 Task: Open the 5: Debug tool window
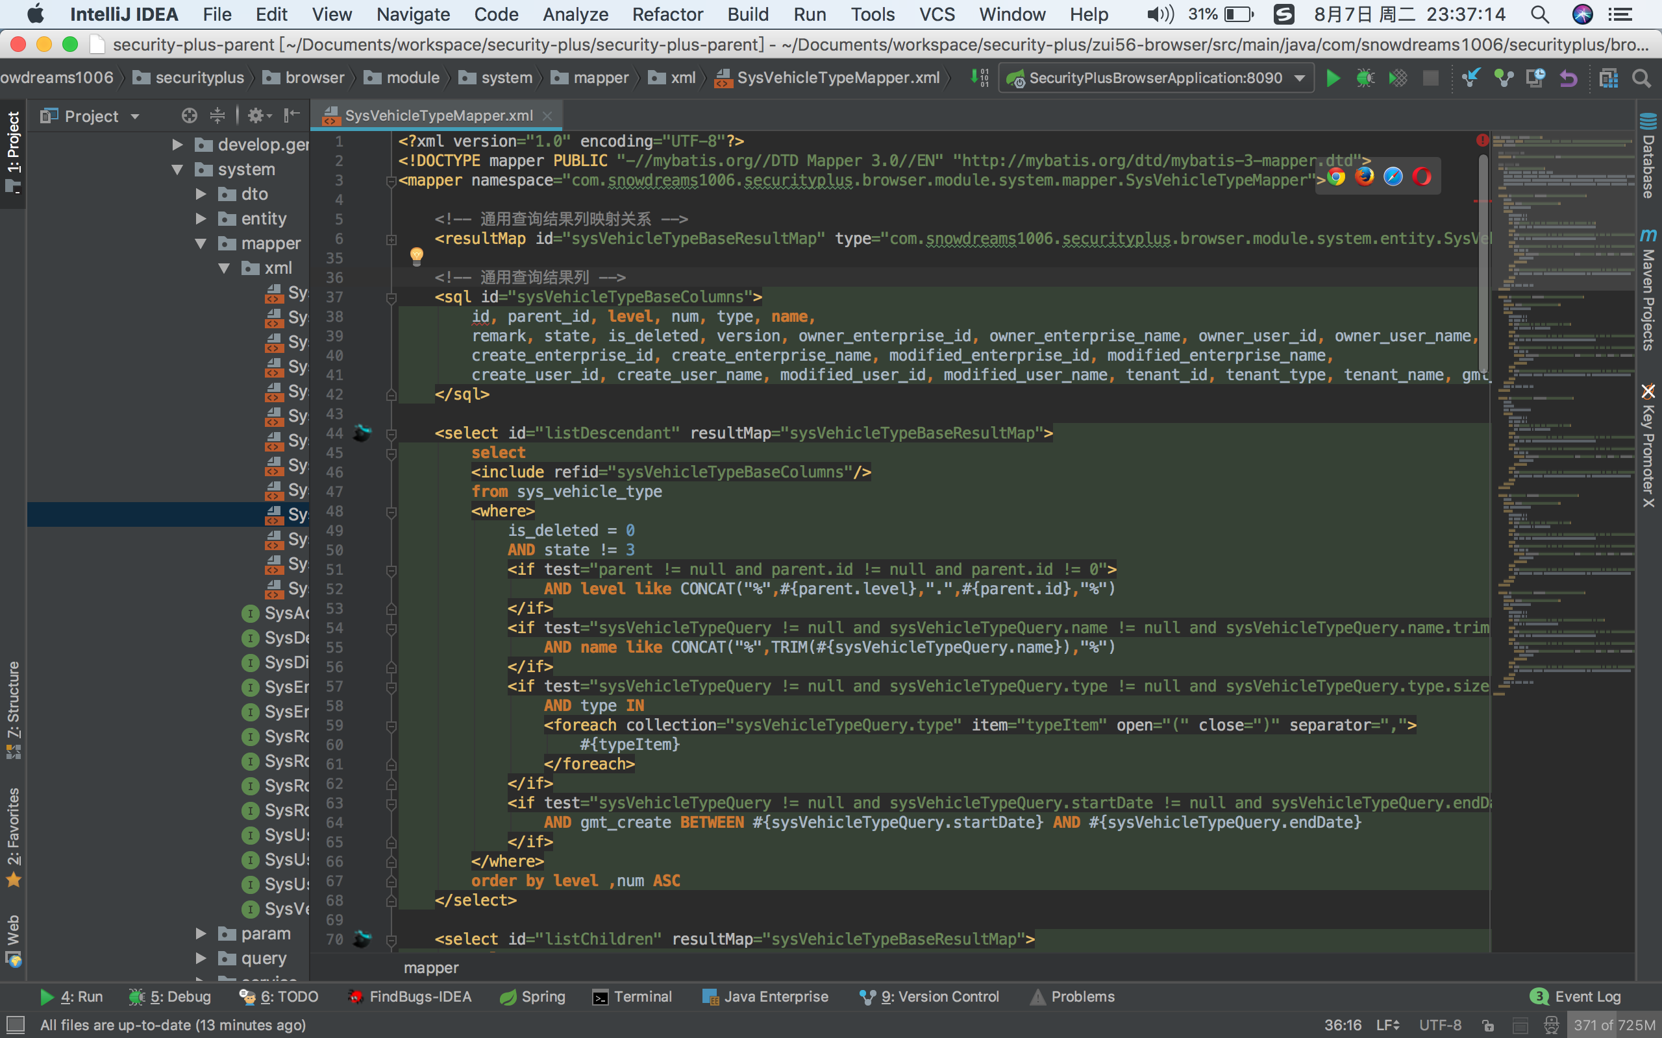pyautogui.click(x=169, y=996)
